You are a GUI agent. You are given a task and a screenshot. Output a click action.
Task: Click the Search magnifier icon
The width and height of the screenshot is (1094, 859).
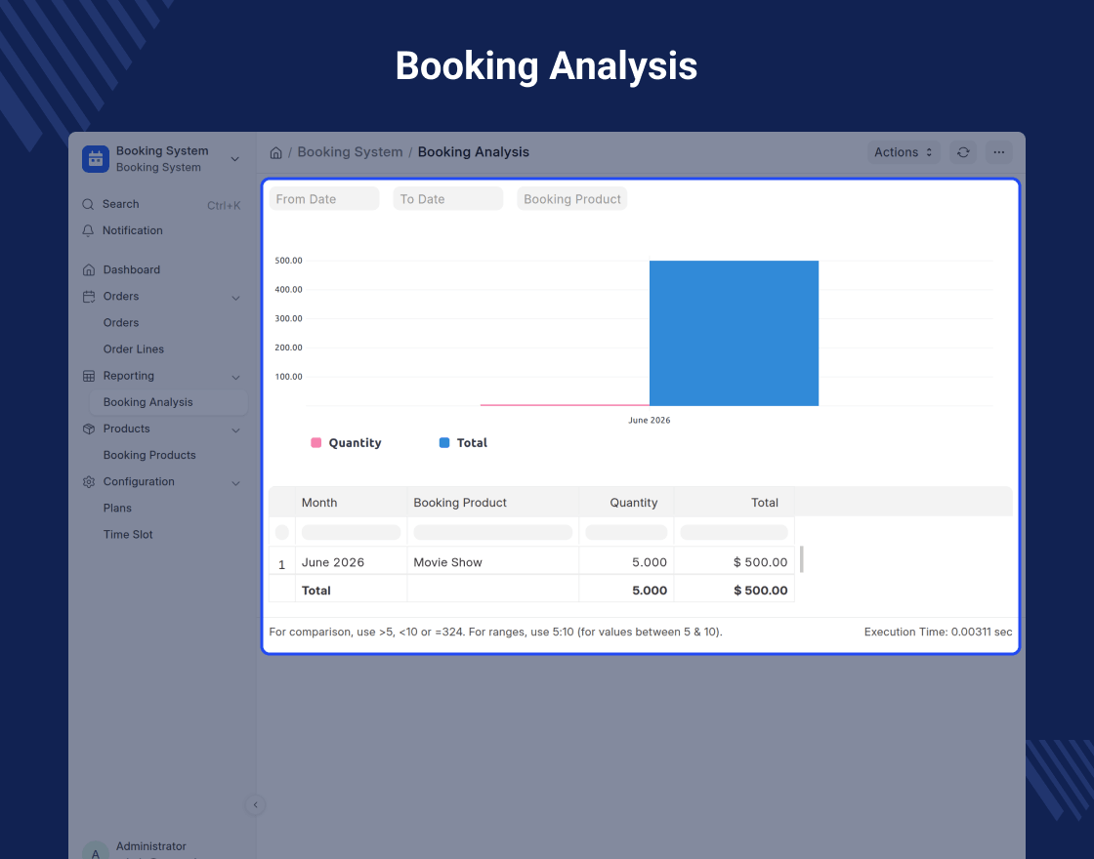point(88,204)
